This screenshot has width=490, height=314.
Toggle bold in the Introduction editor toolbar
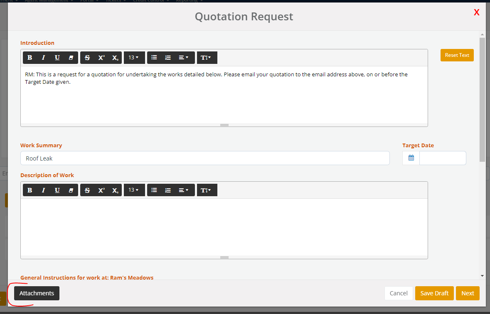[30, 58]
